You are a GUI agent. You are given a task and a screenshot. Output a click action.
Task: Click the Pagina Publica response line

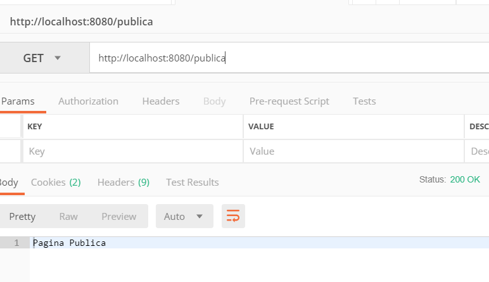70,243
